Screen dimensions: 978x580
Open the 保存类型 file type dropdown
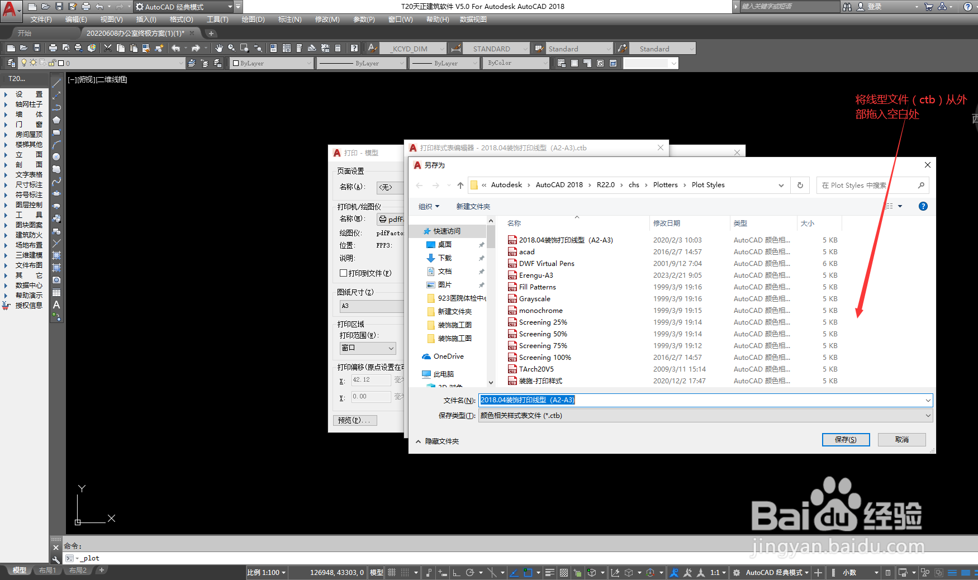click(x=928, y=416)
